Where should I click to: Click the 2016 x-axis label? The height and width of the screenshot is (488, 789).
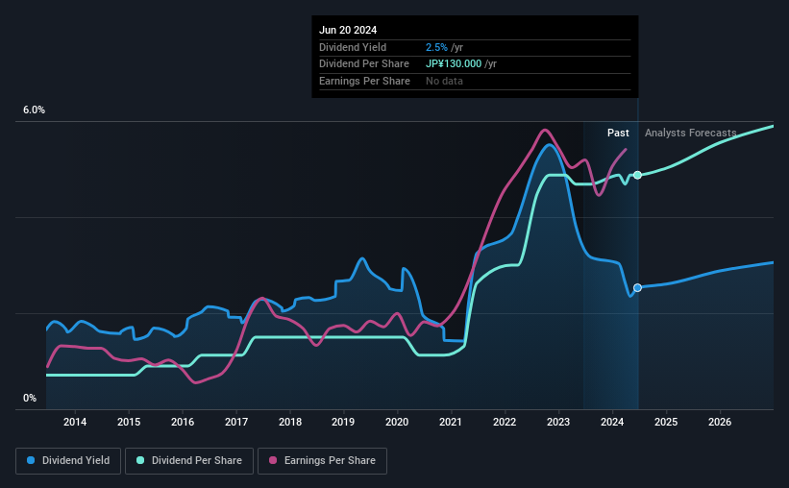click(x=183, y=422)
